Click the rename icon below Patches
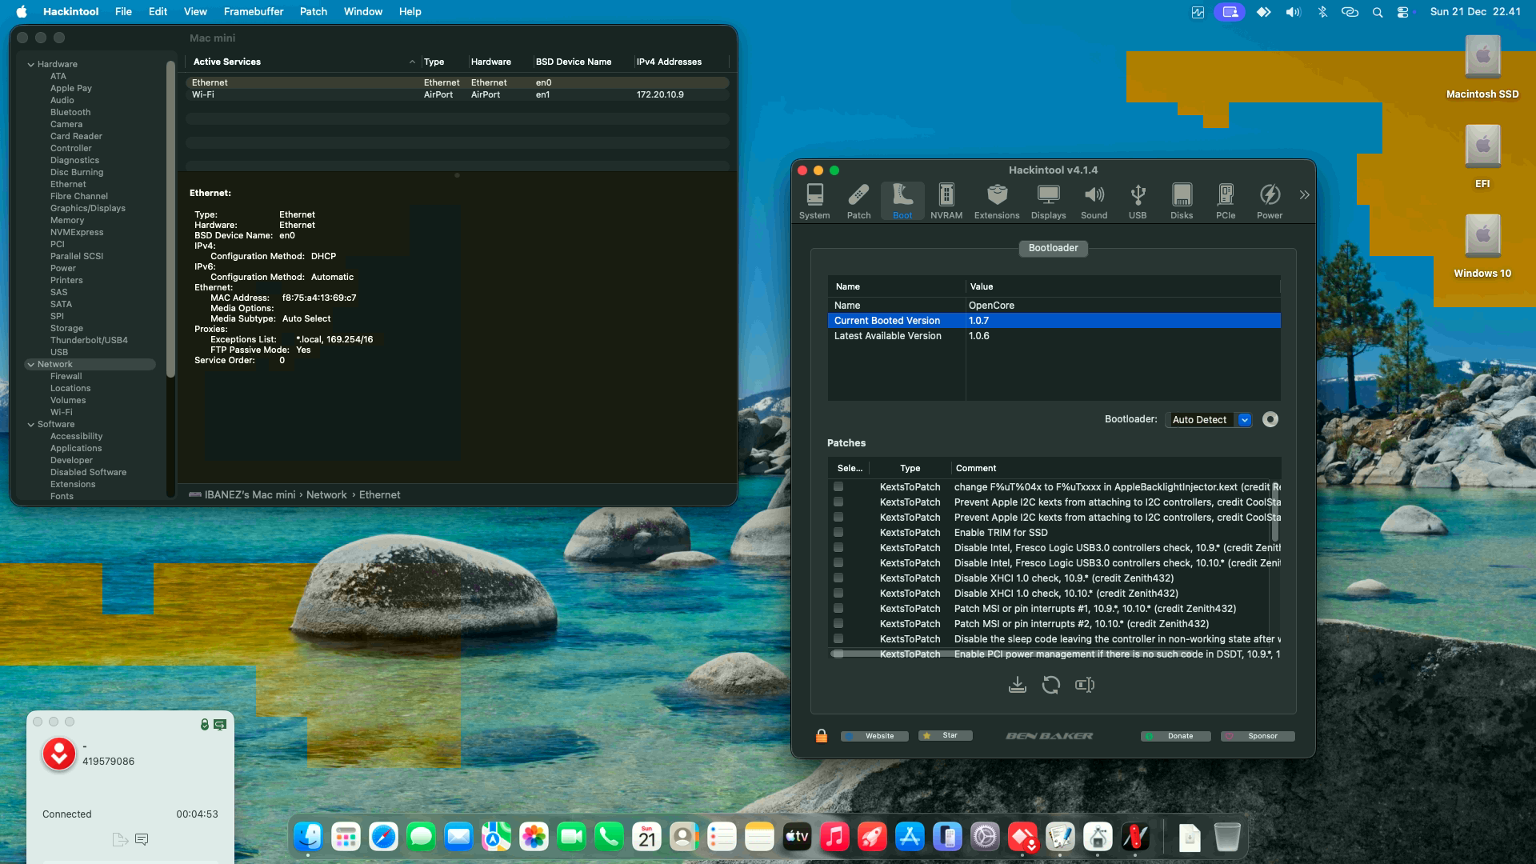Viewport: 1536px width, 864px height. click(x=1085, y=685)
